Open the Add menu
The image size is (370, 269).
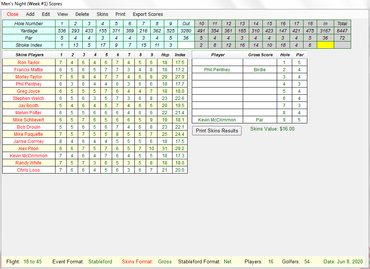[x=30, y=14]
